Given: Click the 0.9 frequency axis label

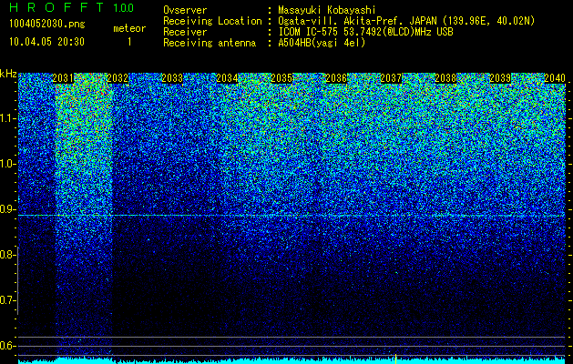Looking at the screenshot, I should point(8,209).
